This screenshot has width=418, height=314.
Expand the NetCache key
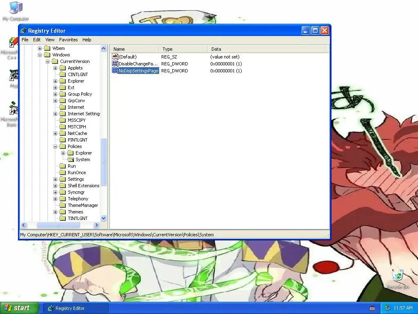coord(55,133)
